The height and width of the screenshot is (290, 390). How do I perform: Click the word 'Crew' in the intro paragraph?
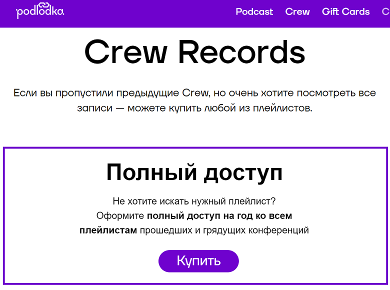point(195,93)
